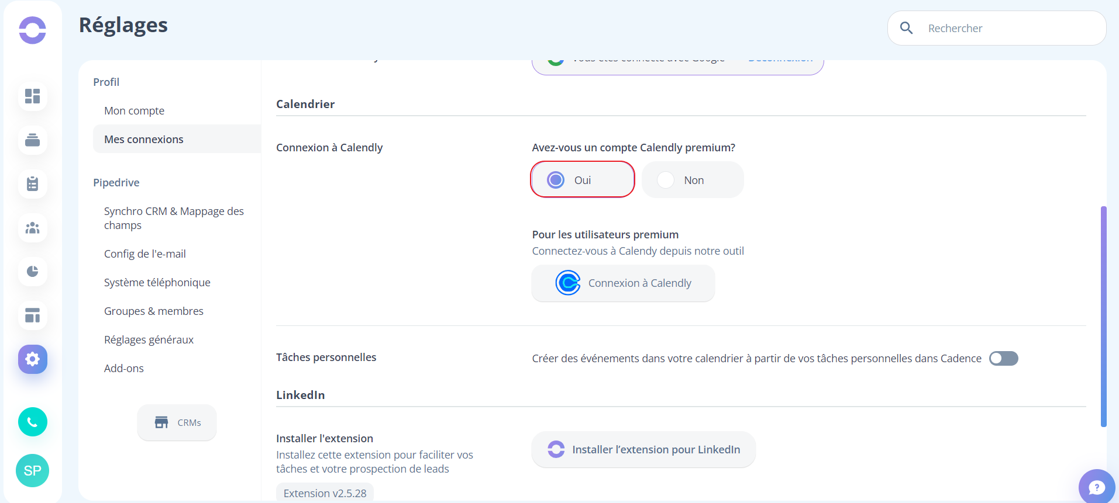Open the people group icon
This screenshot has height=503, width=1119.
33,227
